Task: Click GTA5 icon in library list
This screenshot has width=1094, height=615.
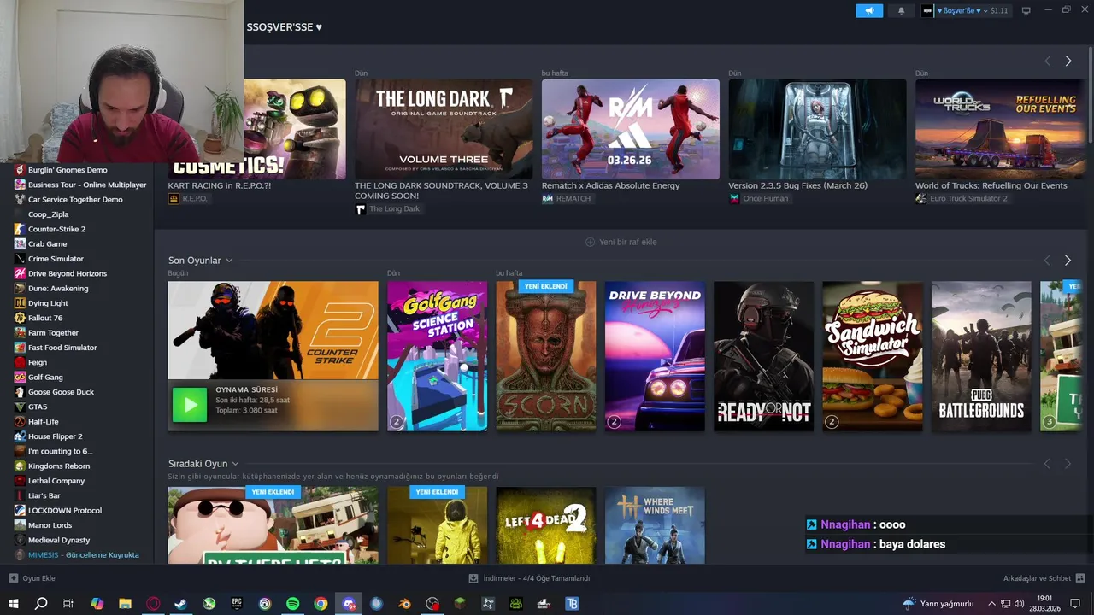Action: click(x=20, y=407)
